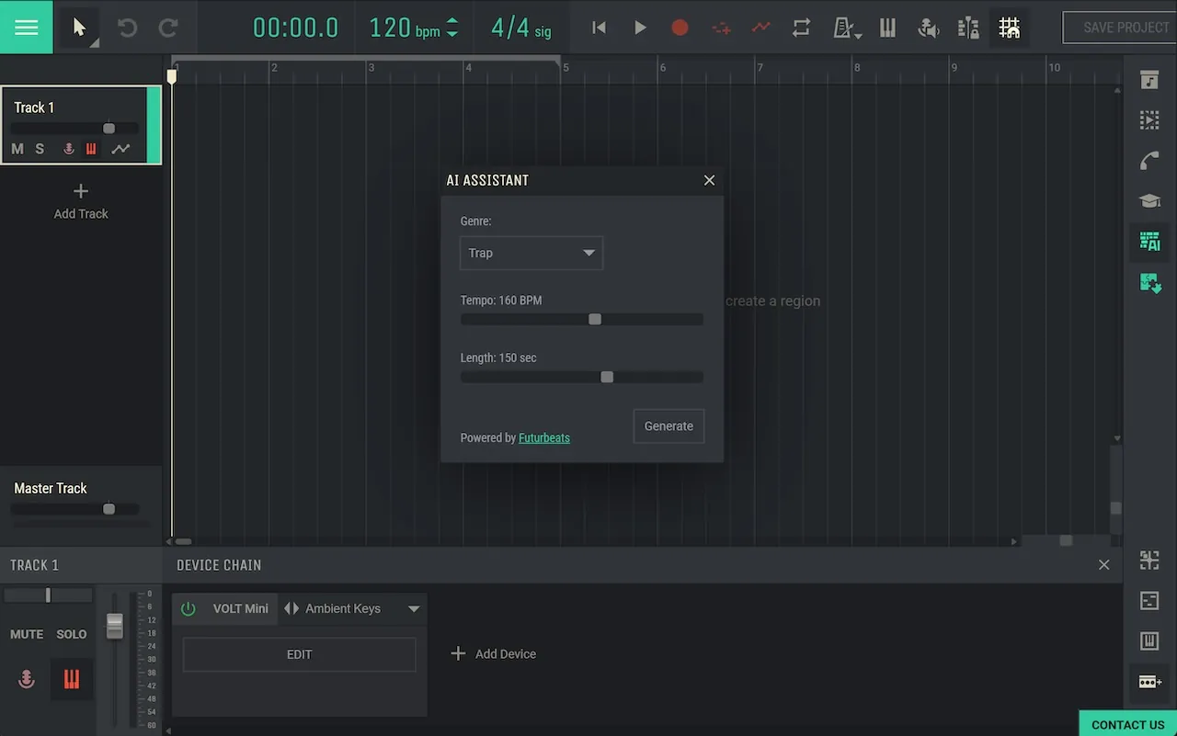Click the red automation curve icon in transport
This screenshot has width=1177, height=736.
pos(760,28)
